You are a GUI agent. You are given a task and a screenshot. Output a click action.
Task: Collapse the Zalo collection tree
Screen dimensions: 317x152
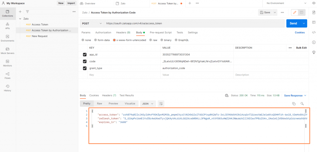(x=20, y=19)
